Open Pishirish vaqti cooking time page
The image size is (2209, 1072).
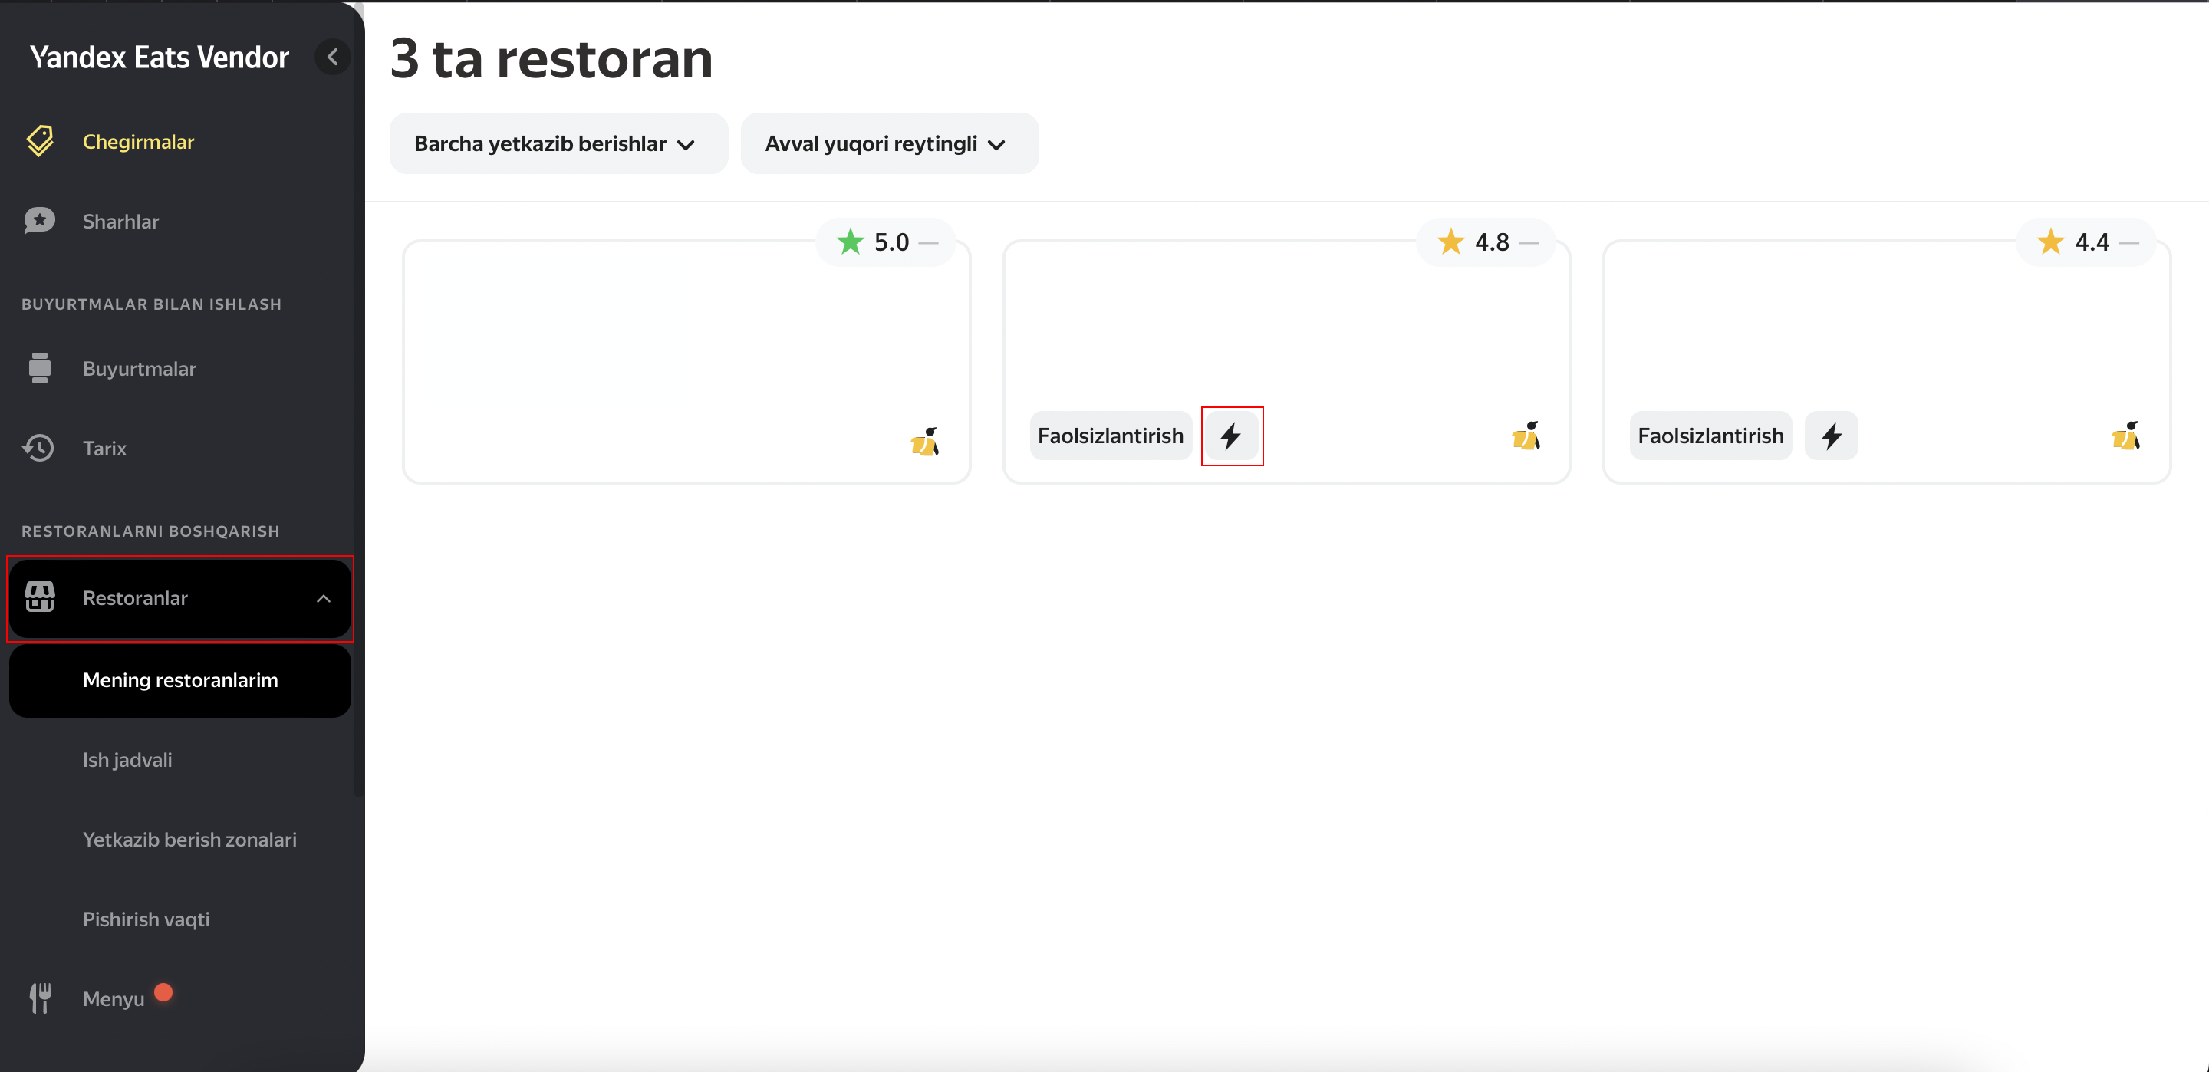[146, 919]
